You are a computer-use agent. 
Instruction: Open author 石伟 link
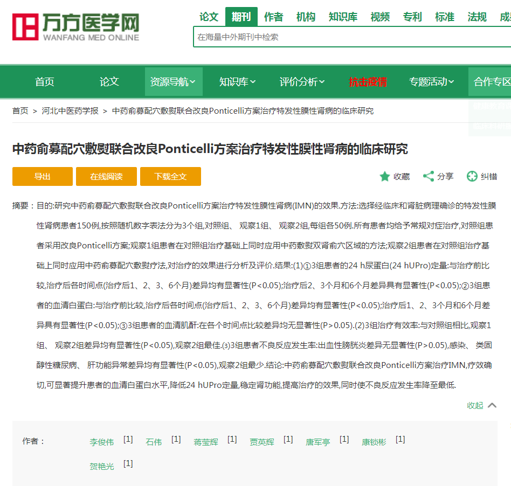click(154, 442)
